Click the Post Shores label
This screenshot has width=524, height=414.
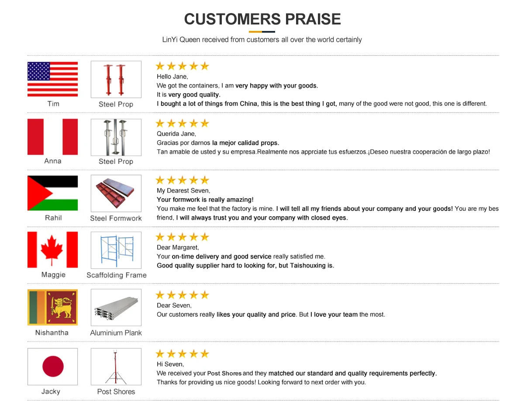(x=116, y=392)
